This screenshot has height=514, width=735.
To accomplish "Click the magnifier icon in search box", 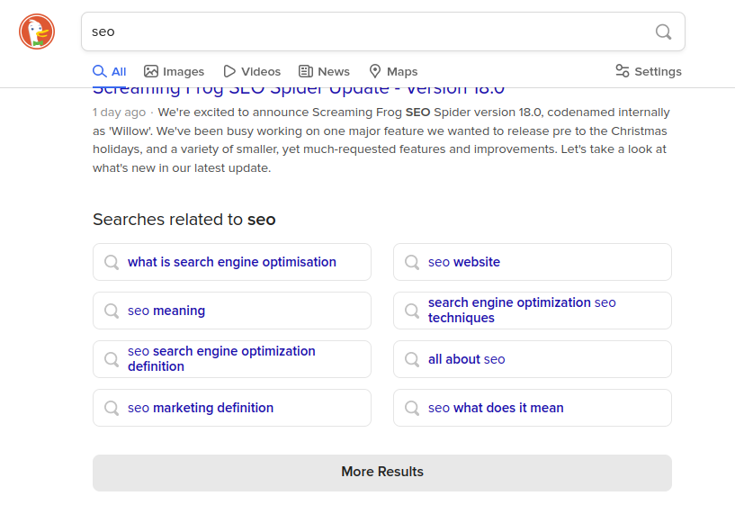I will click(x=663, y=32).
